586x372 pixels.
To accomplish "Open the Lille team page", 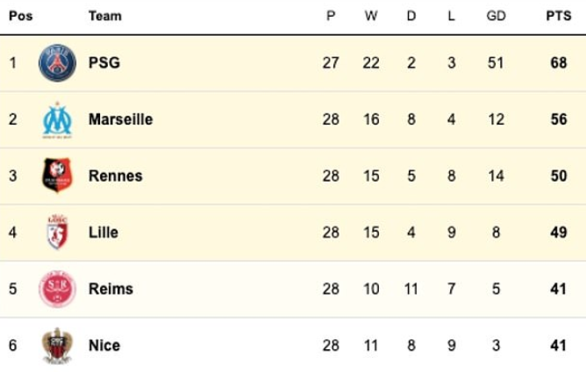I will tap(104, 232).
